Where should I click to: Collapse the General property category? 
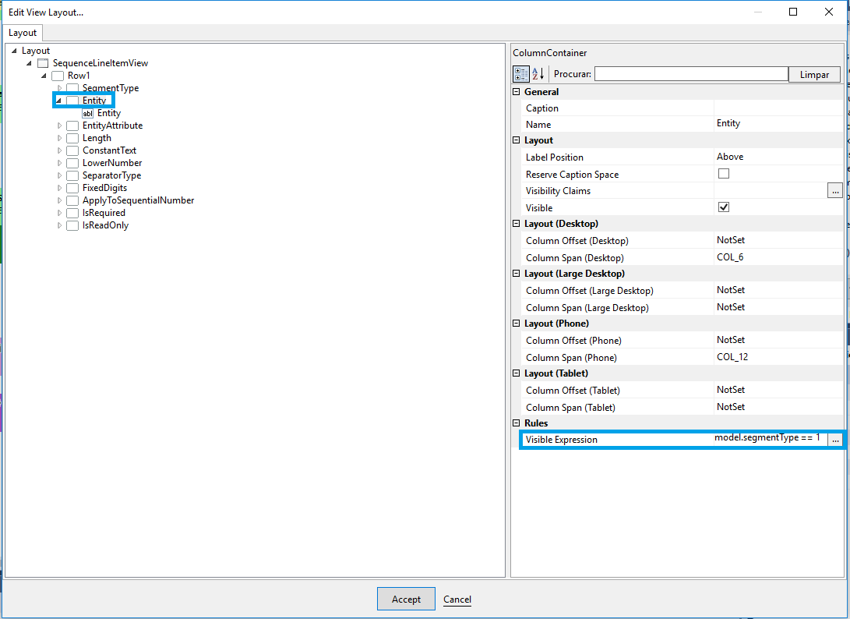click(x=516, y=92)
